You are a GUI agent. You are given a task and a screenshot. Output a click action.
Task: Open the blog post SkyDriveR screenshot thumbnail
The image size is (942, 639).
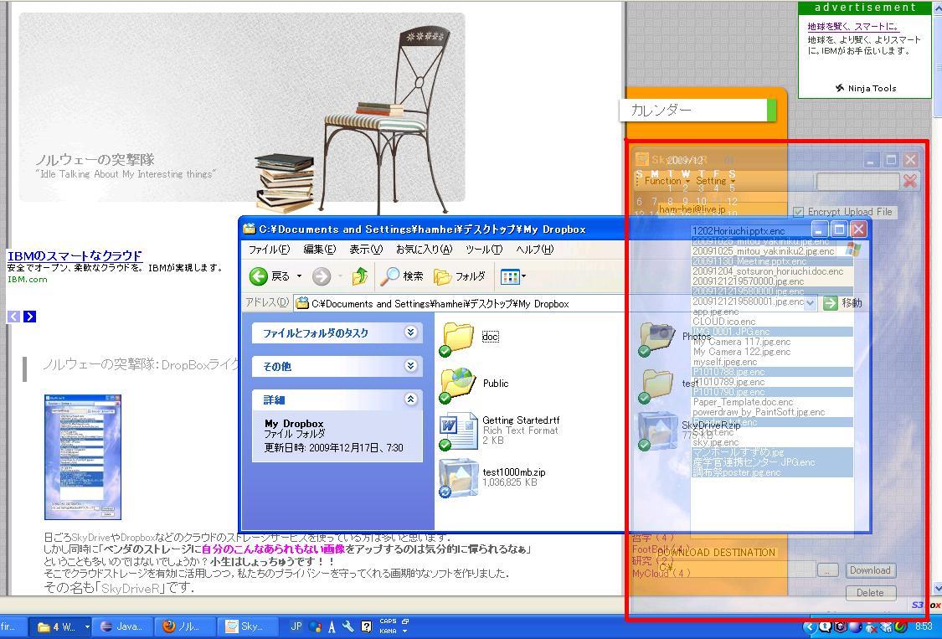point(83,457)
